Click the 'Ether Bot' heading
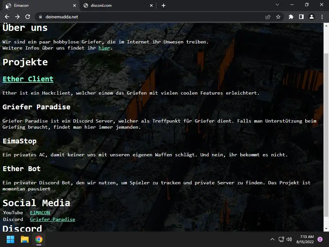The width and height of the screenshot is (329, 247). tap(22, 169)
